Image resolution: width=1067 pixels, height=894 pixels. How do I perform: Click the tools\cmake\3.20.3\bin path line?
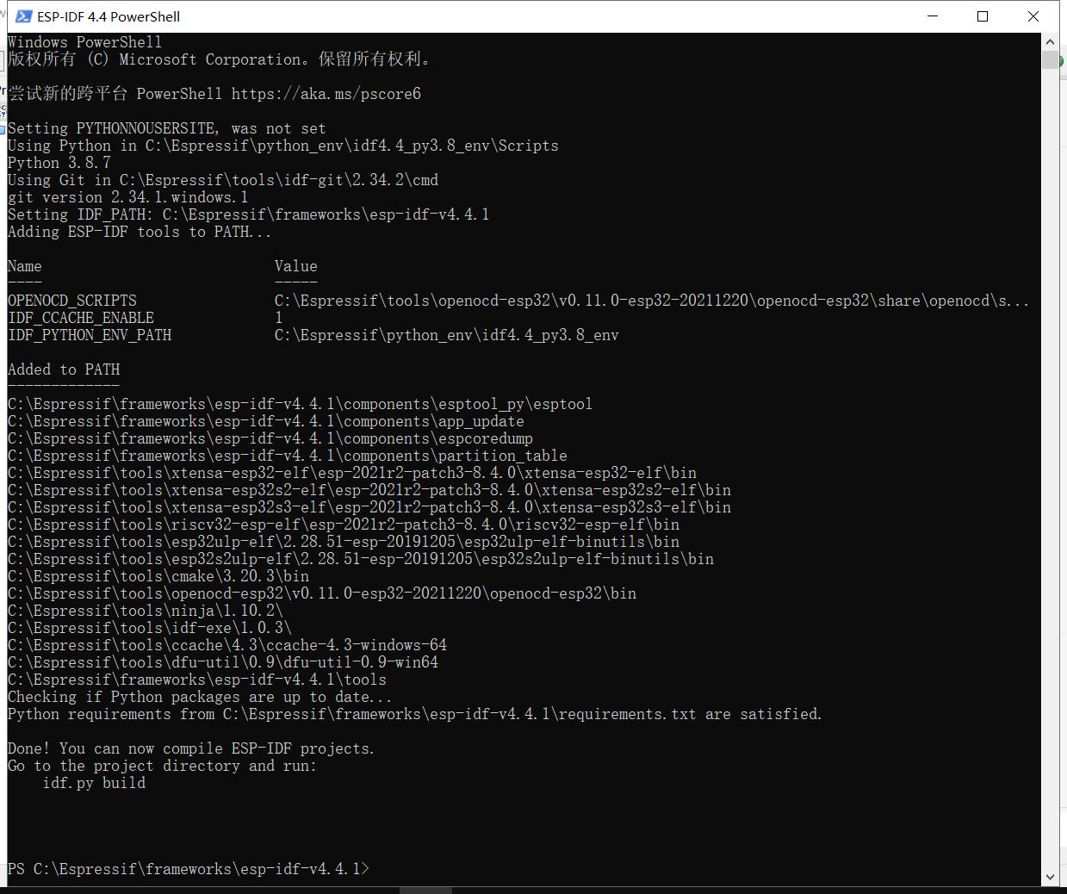point(158,576)
